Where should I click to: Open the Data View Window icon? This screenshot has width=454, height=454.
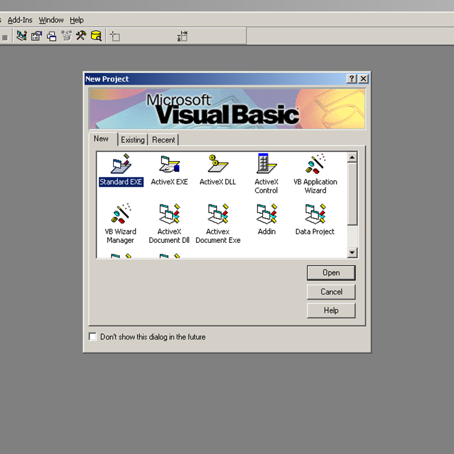[x=96, y=36]
